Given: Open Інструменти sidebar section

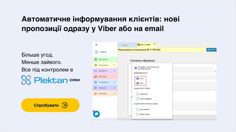Looking at the screenshot, I should coord(105,82).
